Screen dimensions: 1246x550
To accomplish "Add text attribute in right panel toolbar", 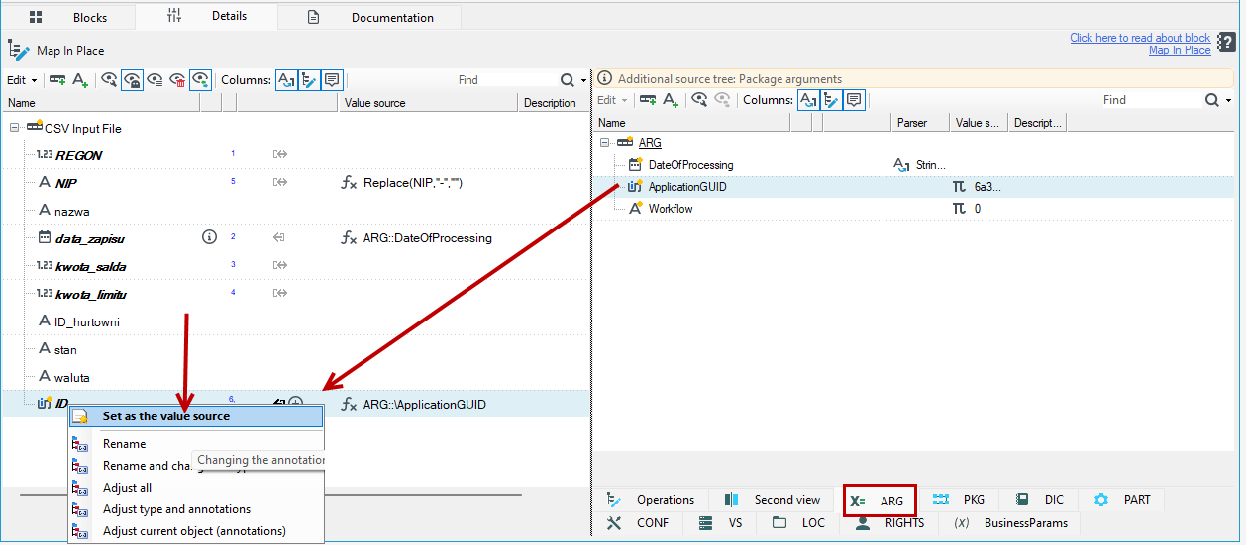I will click(671, 100).
